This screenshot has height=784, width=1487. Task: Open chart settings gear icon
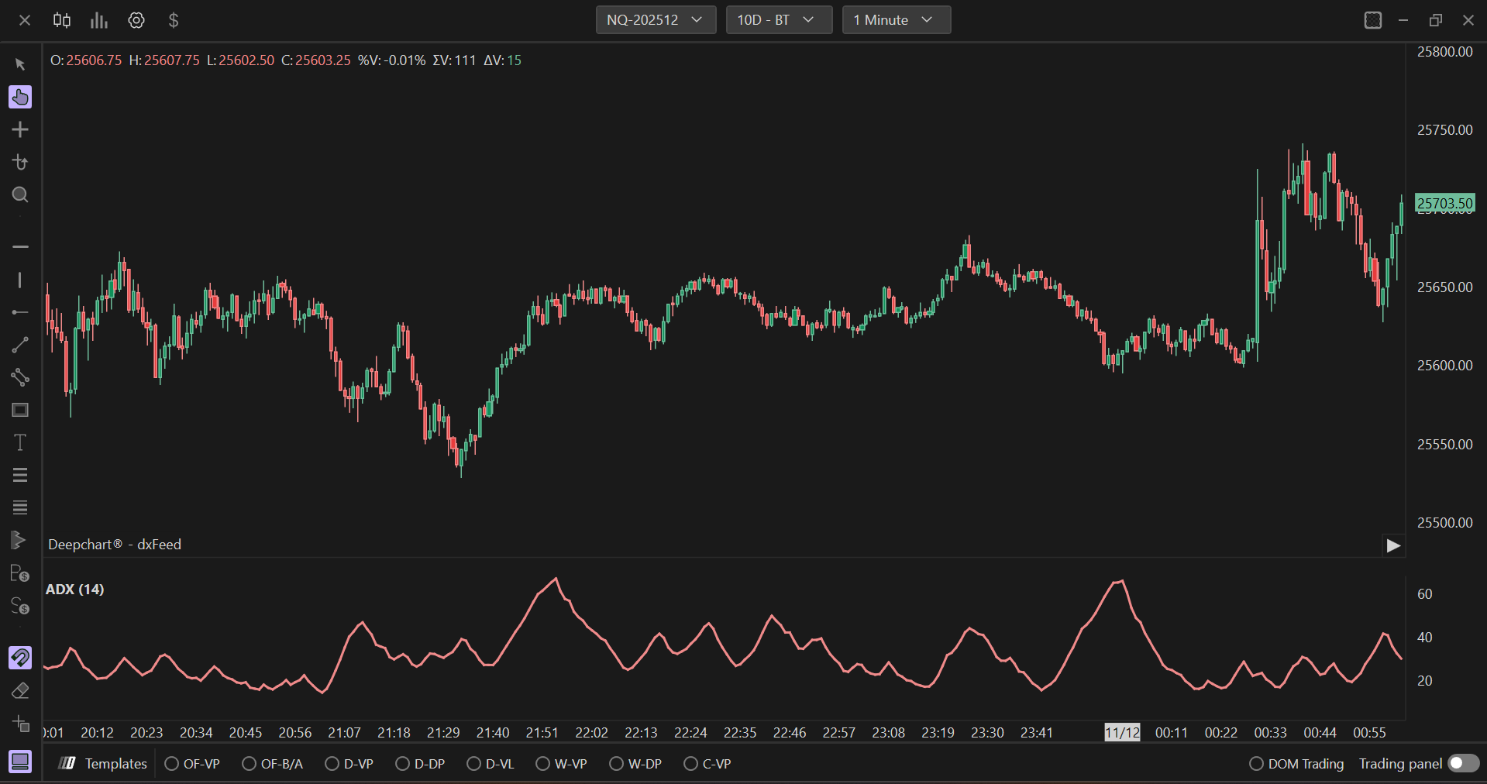(136, 20)
